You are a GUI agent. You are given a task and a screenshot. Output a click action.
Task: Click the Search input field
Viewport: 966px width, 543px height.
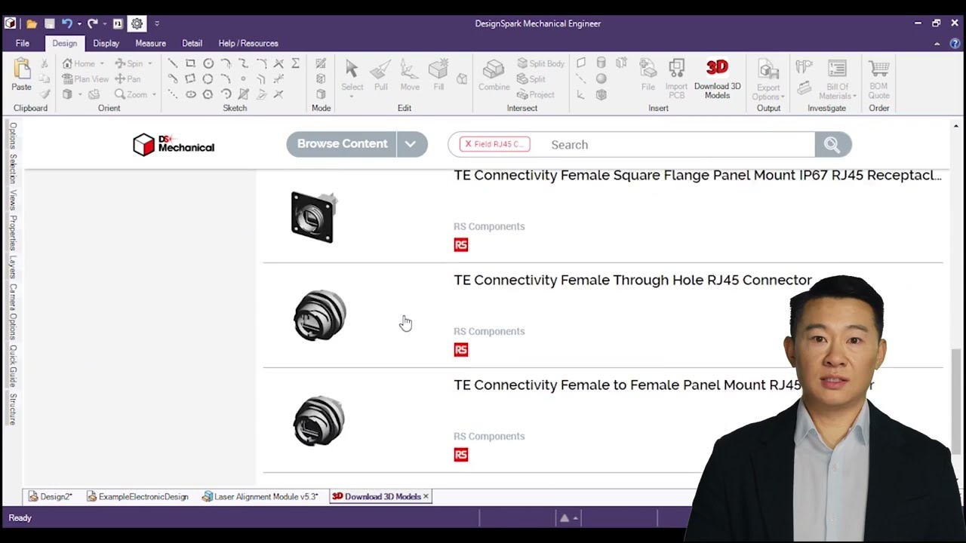[672, 144]
